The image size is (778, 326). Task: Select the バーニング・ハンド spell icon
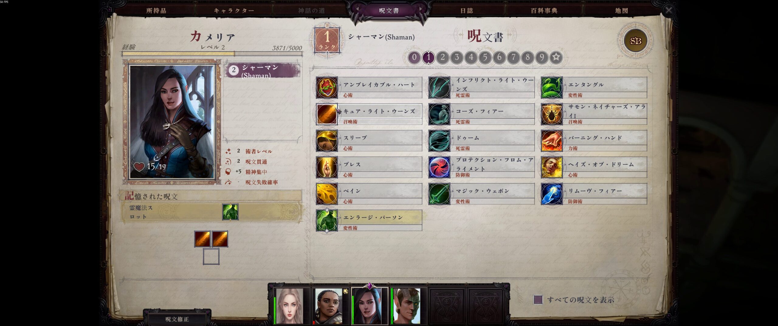[552, 141]
